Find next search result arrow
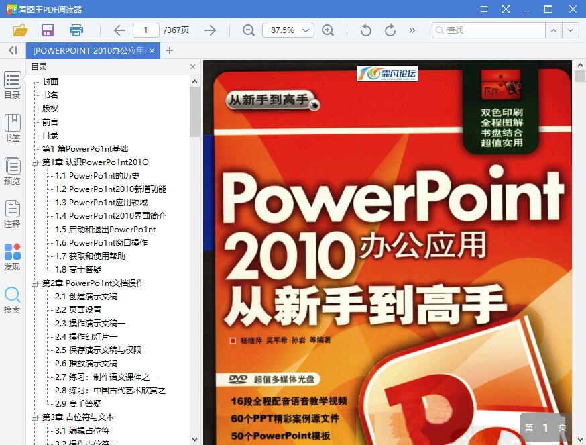Viewport: 586px width, 445px height. coord(571,30)
